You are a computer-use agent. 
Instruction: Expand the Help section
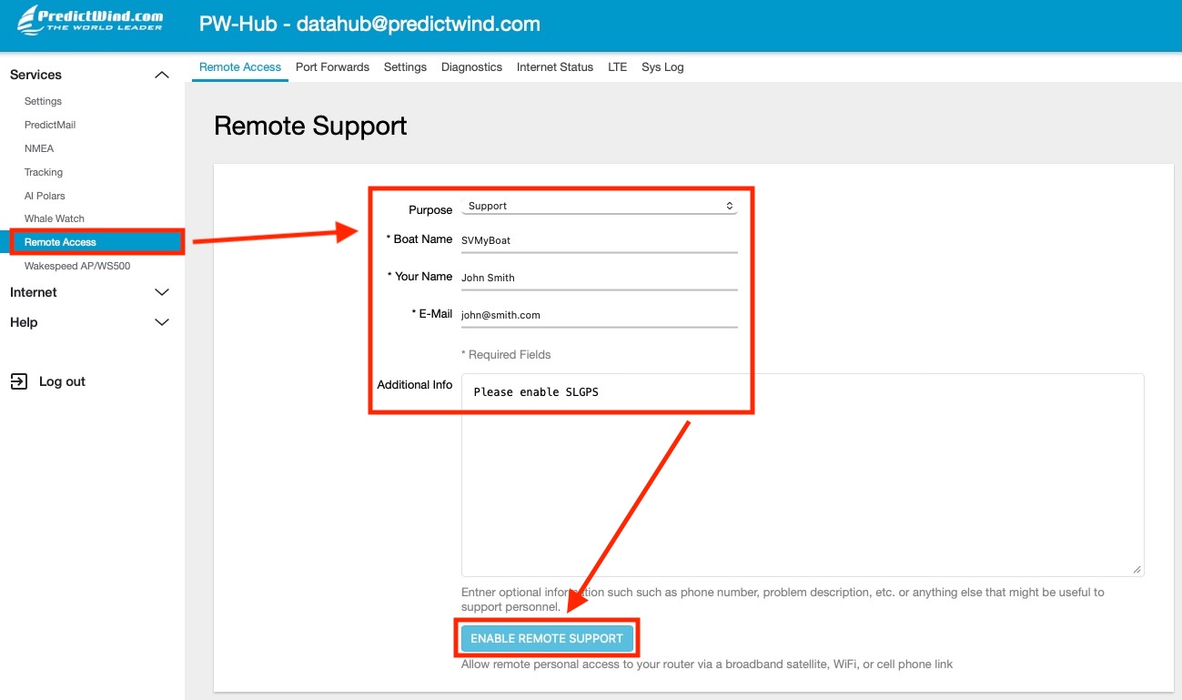[161, 322]
